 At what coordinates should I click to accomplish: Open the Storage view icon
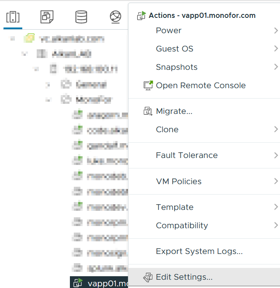(81, 17)
